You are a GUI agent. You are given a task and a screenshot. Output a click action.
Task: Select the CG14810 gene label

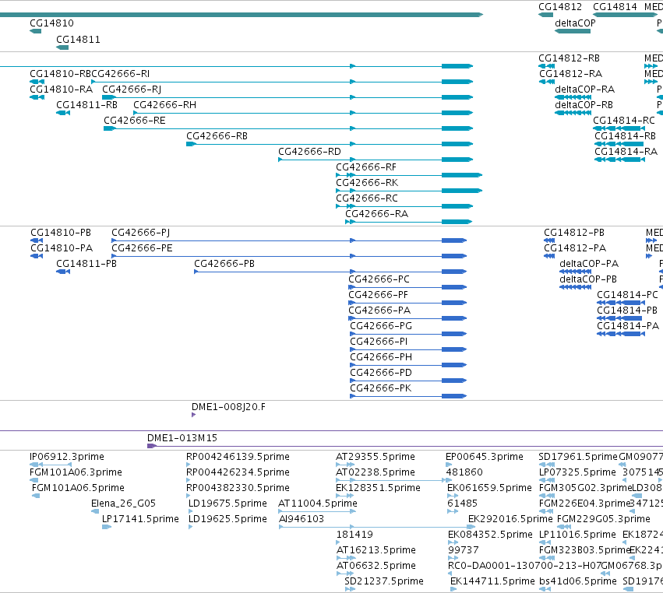(51, 23)
